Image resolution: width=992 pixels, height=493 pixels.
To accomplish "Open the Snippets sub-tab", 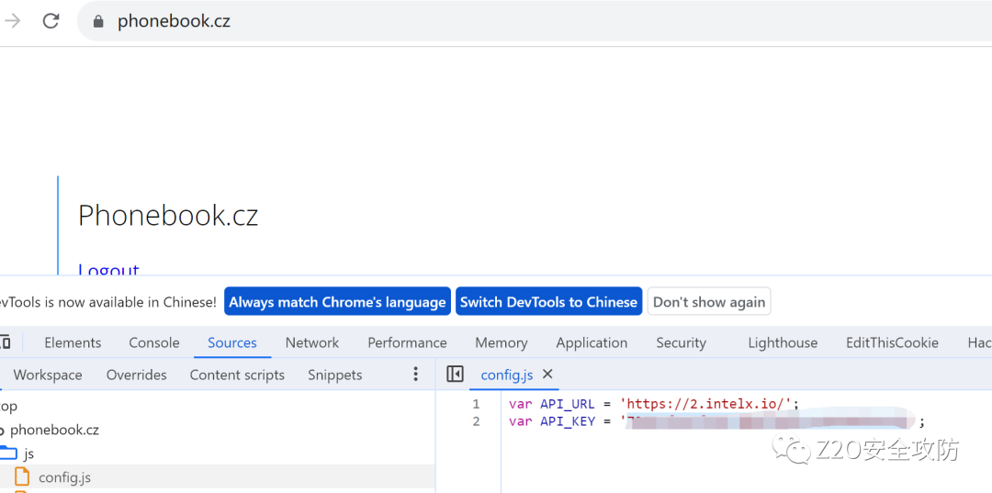I will coord(335,375).
